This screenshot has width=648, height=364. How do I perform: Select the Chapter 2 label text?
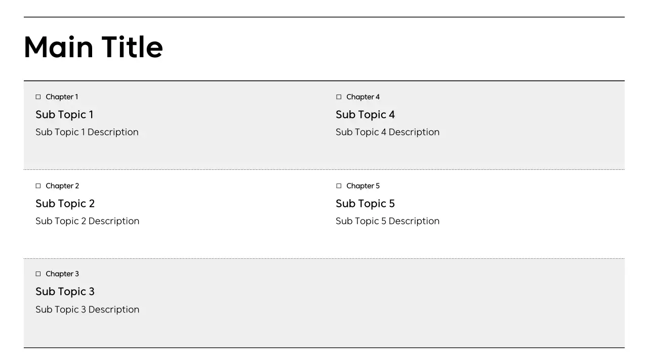62,186
